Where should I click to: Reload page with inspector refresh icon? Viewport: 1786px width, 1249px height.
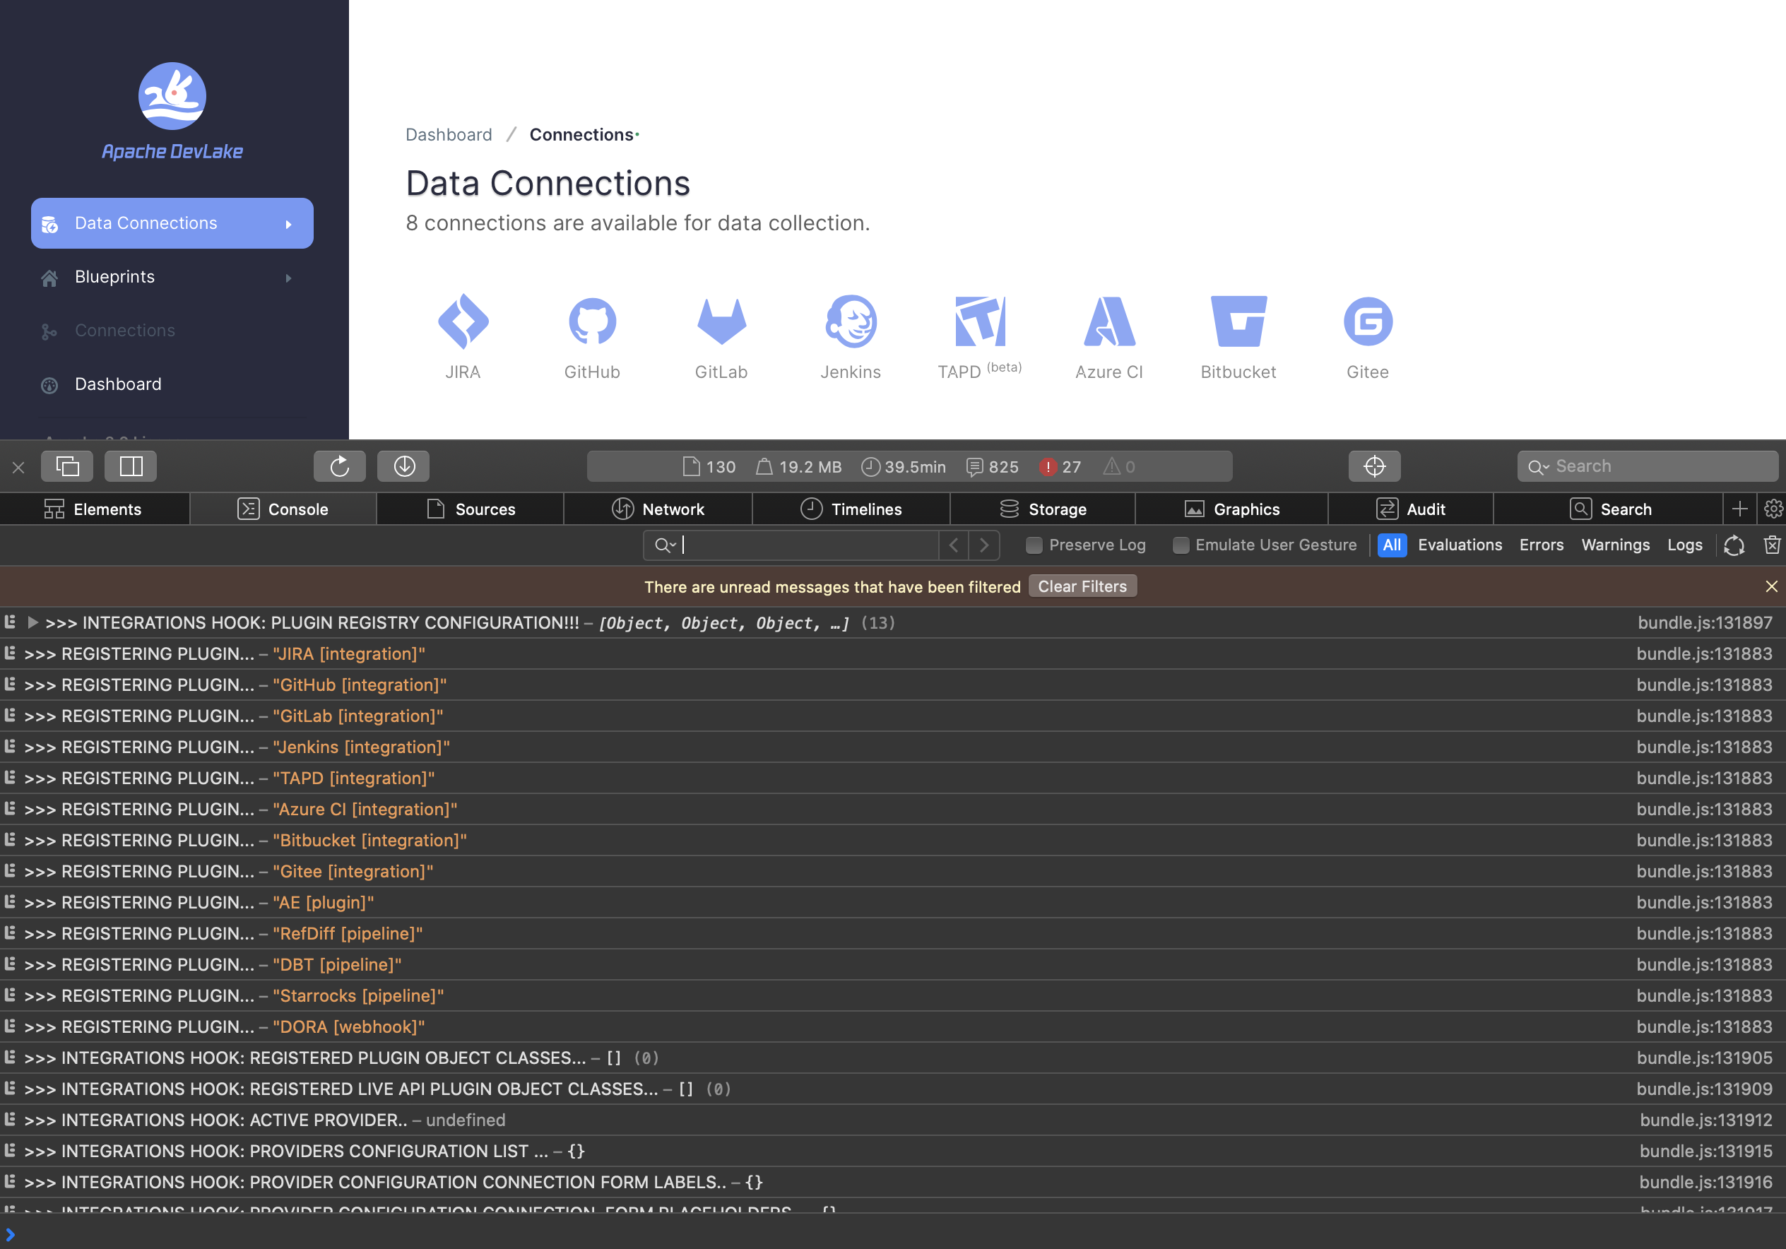339,466
